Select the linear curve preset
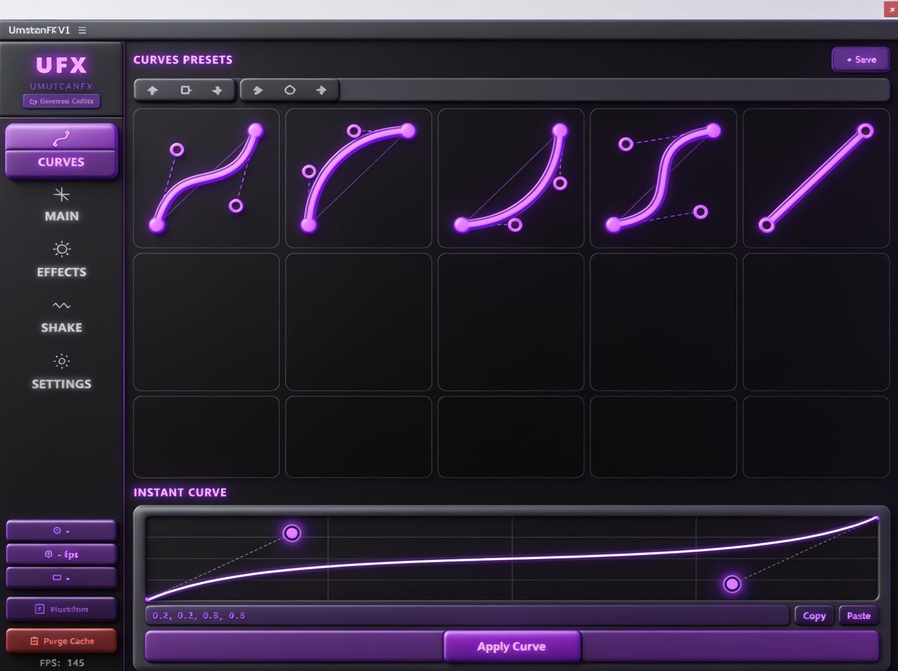Viewport: 898px width, 671px height. tap(816, 178)
